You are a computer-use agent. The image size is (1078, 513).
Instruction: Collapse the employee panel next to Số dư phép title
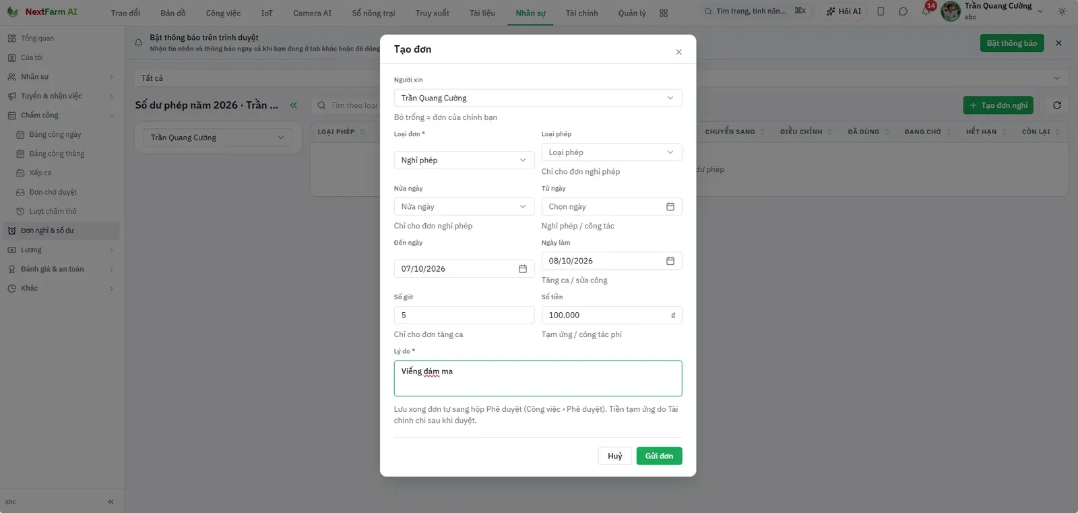click(293, 105)
